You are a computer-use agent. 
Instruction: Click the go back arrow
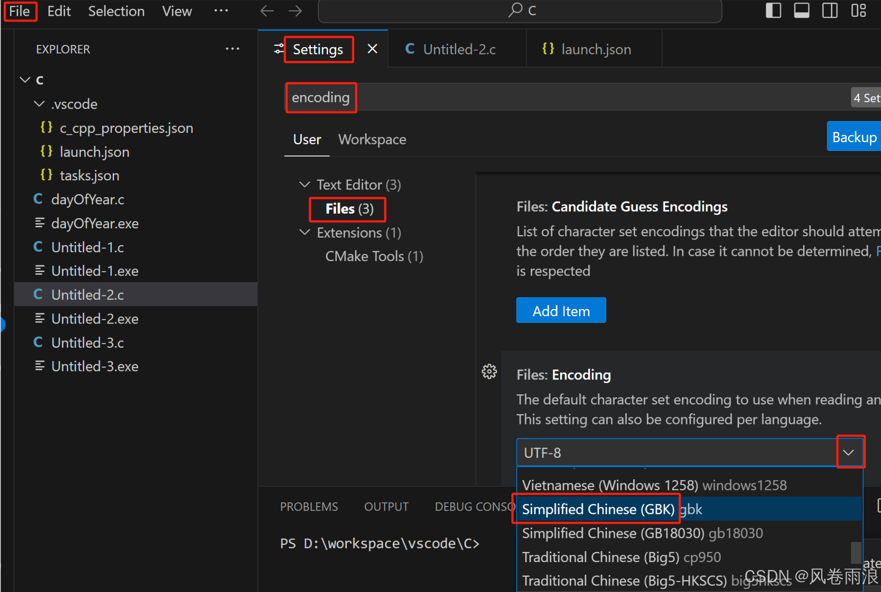coord(267,11)
